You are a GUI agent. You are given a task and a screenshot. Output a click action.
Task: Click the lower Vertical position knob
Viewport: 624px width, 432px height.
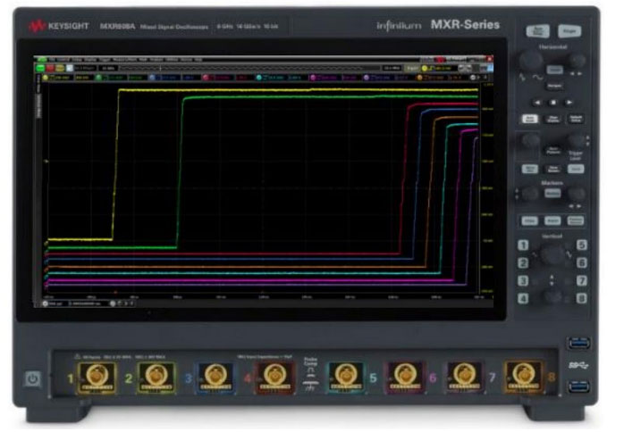point(552,296)
